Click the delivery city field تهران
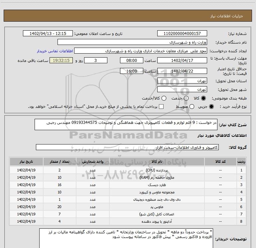 [182, 89]
